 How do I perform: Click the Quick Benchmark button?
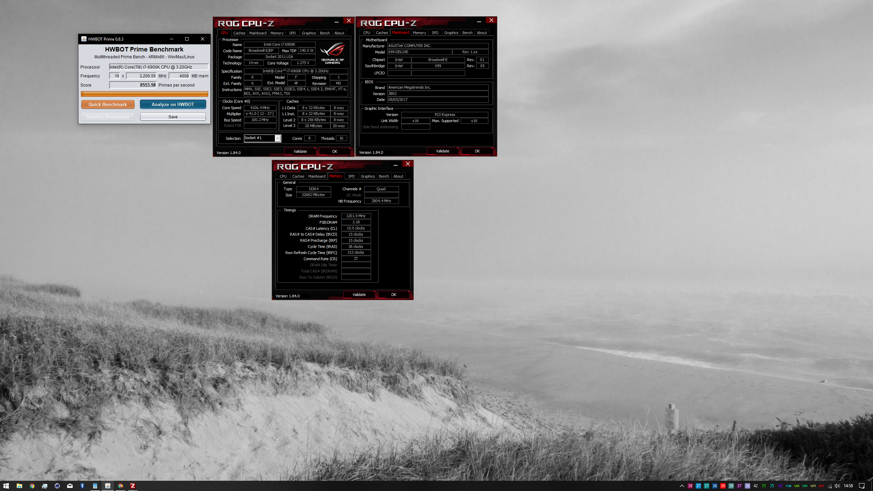click(x=108, y=104)
